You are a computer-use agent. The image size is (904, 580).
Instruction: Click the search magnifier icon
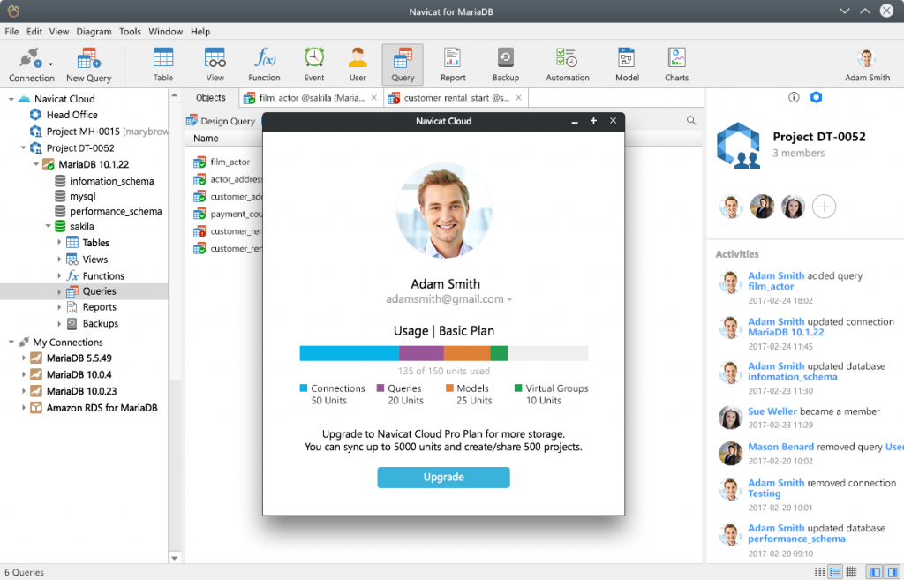(x=691, y=120)
